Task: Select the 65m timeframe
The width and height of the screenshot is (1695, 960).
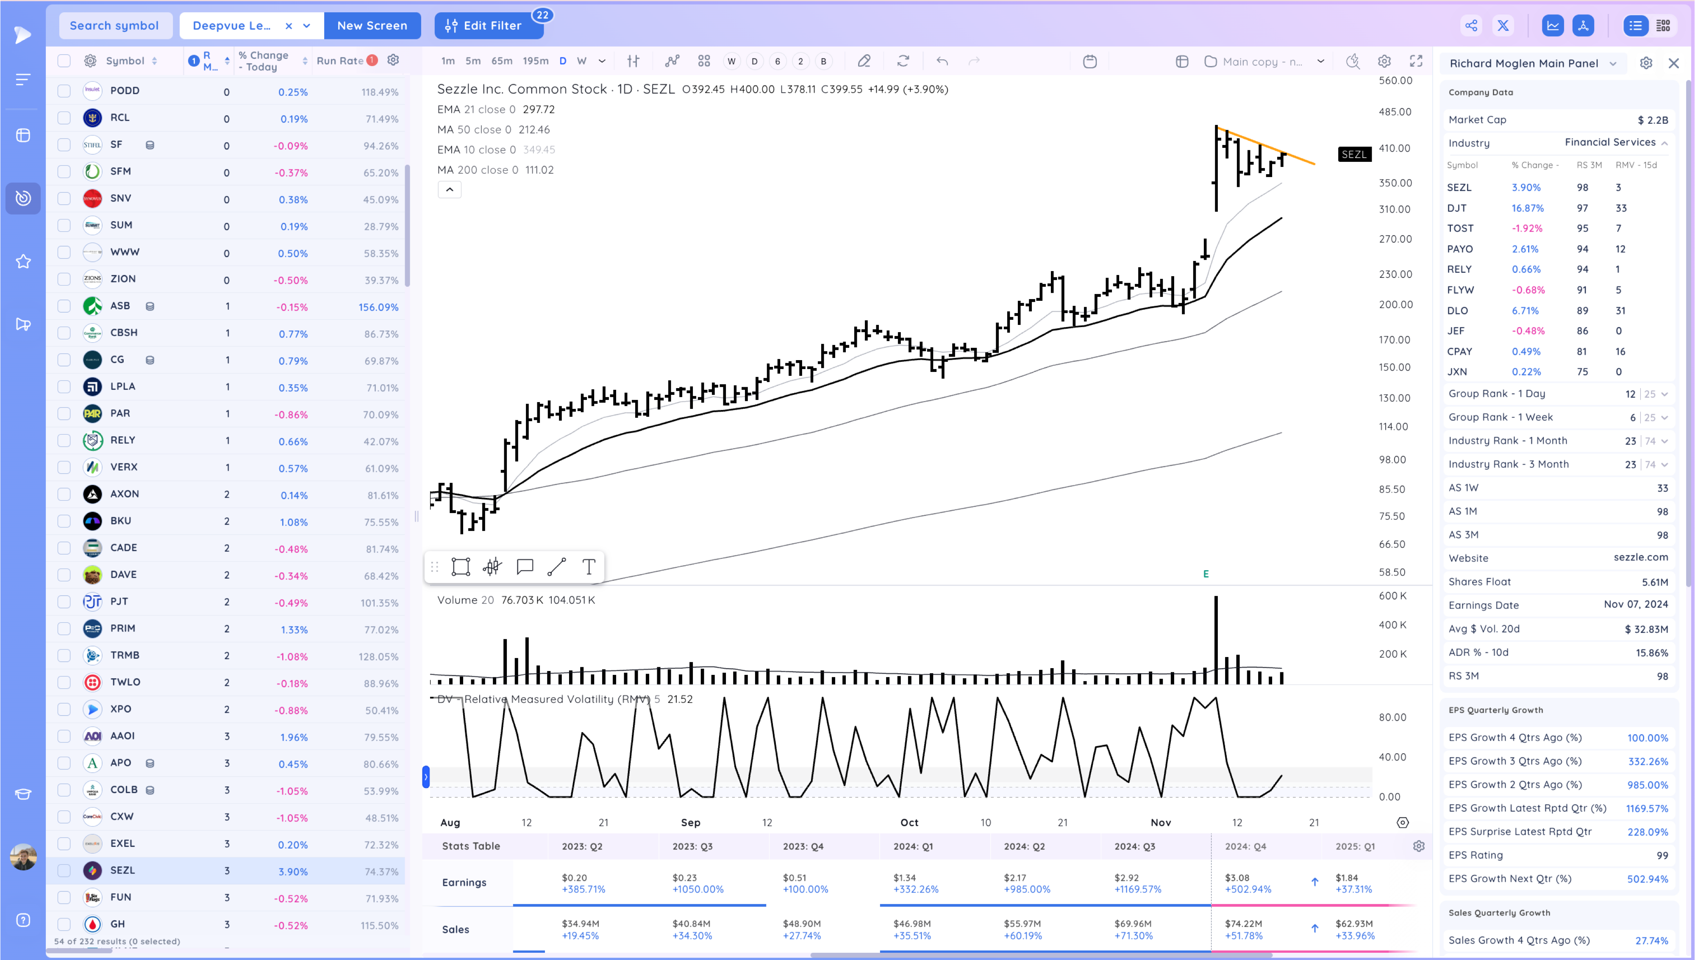Action: (x=502, y=61)
